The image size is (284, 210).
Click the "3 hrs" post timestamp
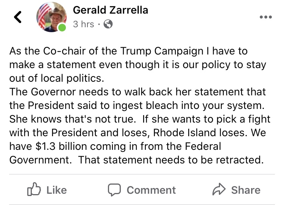coord(84,24)
